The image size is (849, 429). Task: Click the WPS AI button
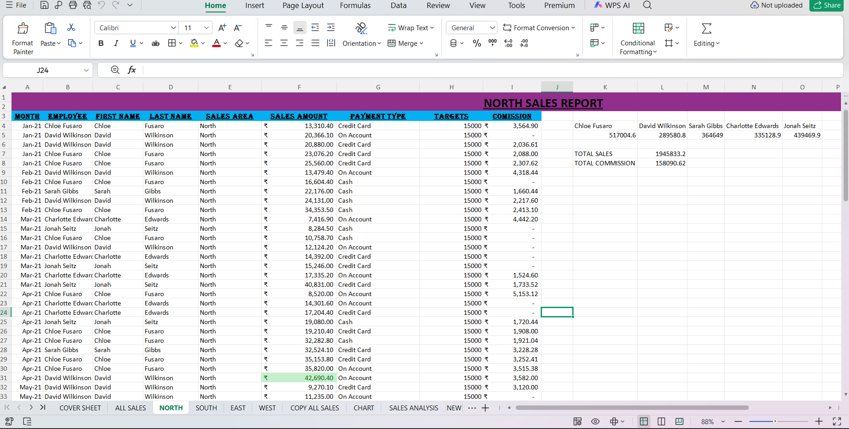click(x=612, y=5)
